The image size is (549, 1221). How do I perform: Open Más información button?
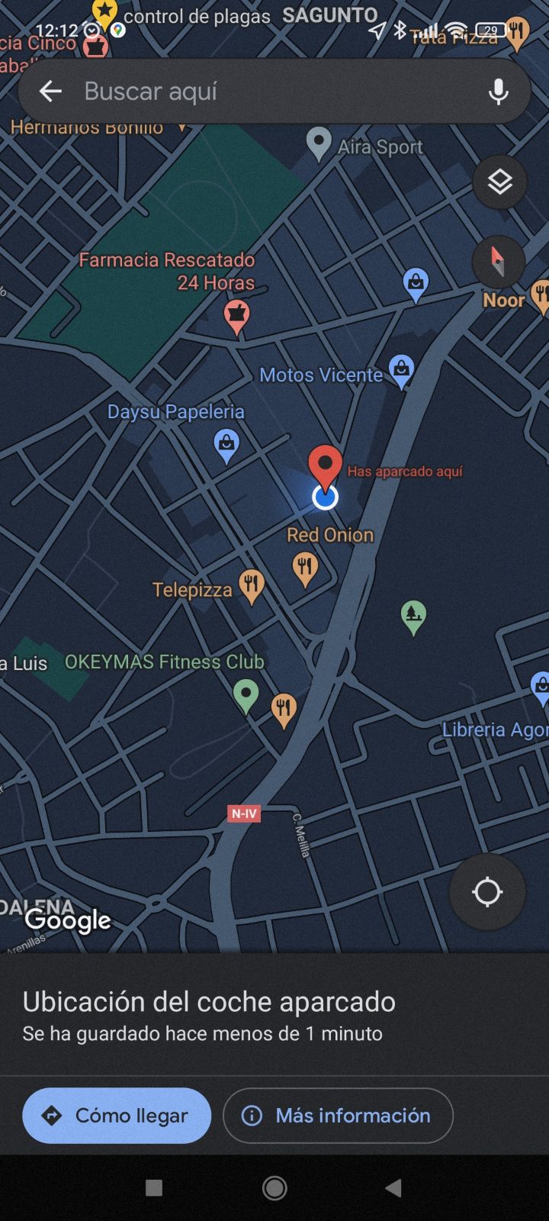(x=338, y=1116)
